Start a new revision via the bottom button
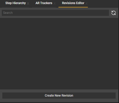119x103 pixels. [59, 96]
